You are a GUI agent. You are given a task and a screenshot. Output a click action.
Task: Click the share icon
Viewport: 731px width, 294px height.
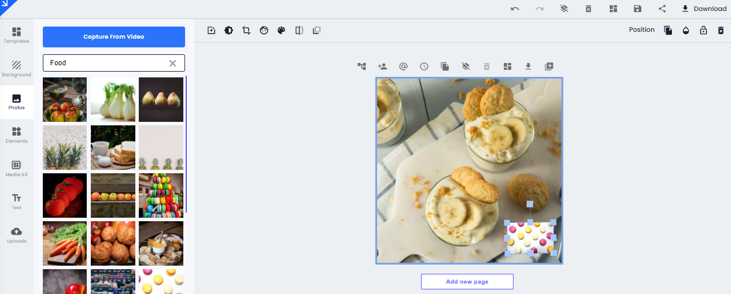coord(662,9)
